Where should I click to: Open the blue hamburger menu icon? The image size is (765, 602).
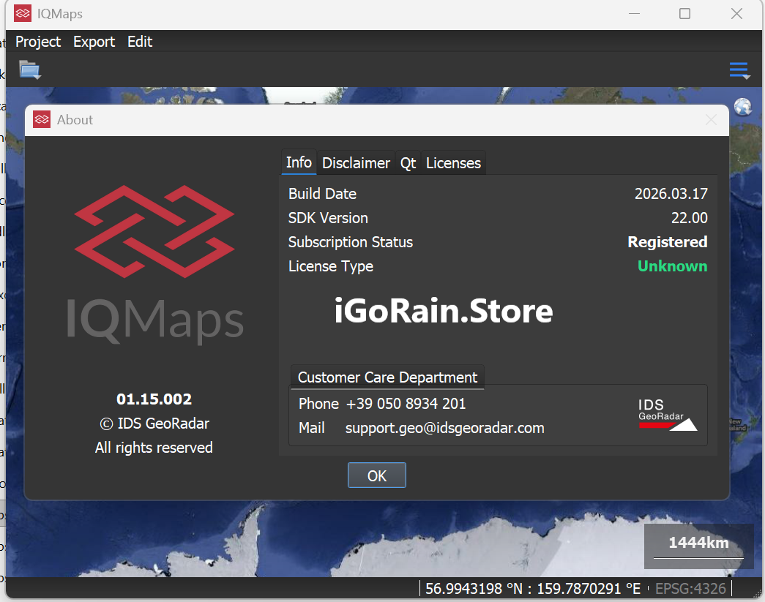(x=739, y=70)
